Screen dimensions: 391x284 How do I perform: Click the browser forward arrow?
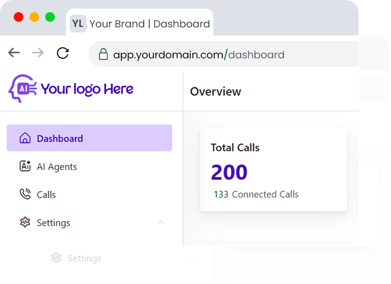(x=38, y=53)
